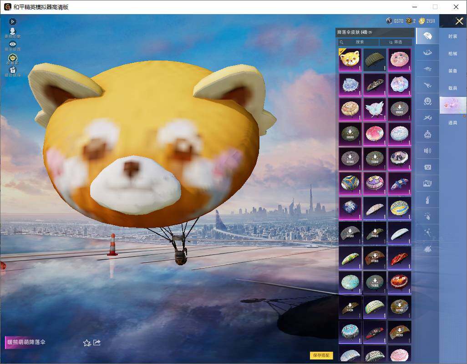Click the silver coin balance 6570

point(395,21)
